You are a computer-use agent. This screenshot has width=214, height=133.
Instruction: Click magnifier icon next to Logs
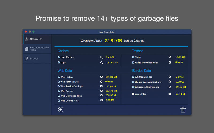pyautogui.click(x=102, y=63)
